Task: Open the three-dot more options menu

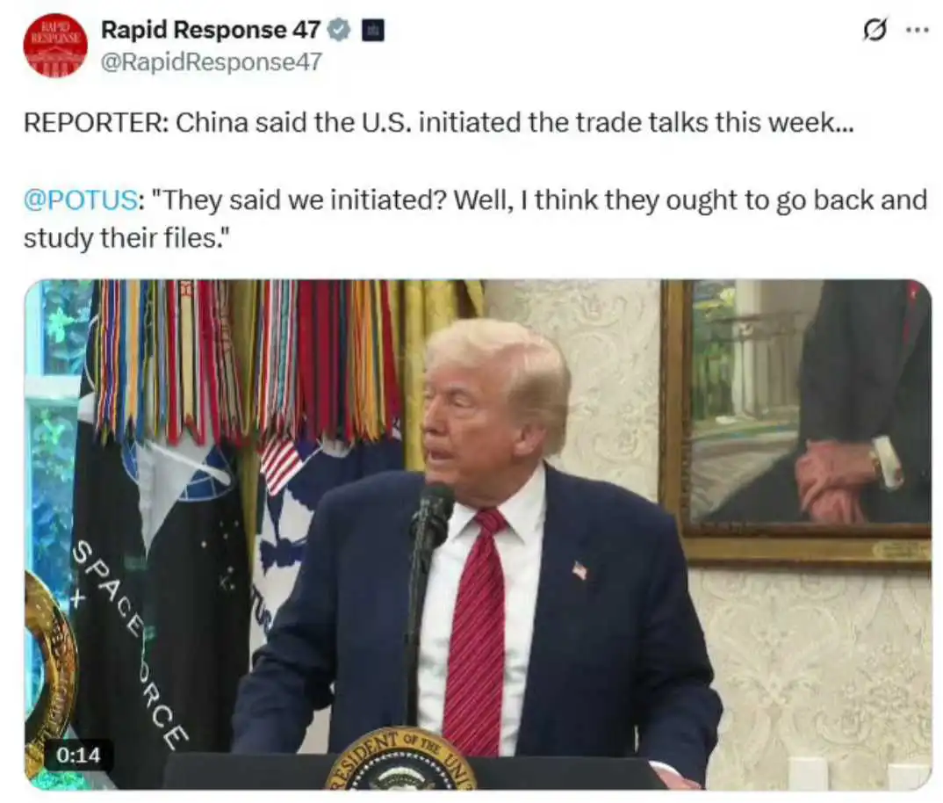Action: tap(918, 29)
